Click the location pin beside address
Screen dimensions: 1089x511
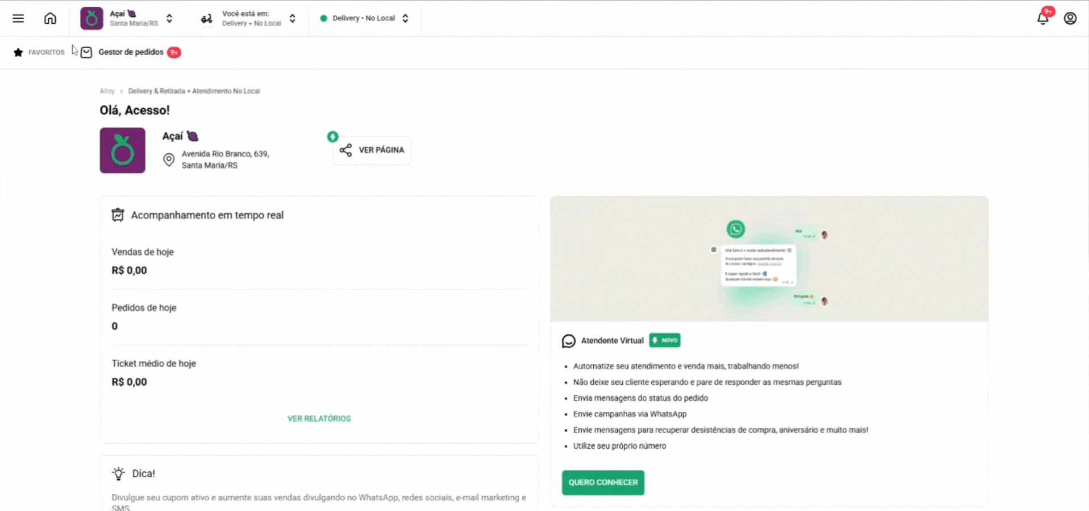click(168, 160)
